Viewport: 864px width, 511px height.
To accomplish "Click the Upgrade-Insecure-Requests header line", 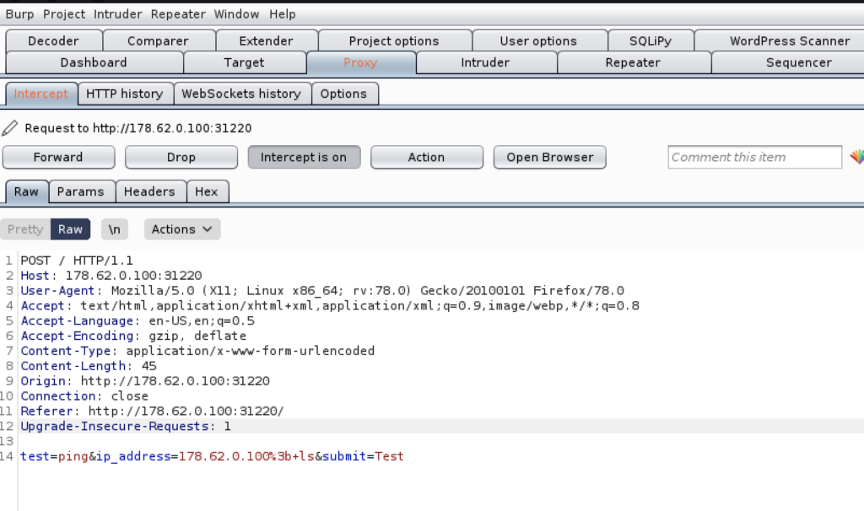I will [x=127, y=426].
